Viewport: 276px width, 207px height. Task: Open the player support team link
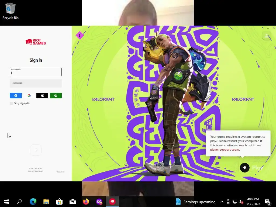pyautogui.click(x=225, y=150)
